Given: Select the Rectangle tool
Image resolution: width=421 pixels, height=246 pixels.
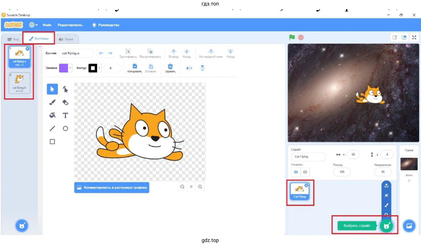Looking at the screenshot, I should (x=52, y=141).
